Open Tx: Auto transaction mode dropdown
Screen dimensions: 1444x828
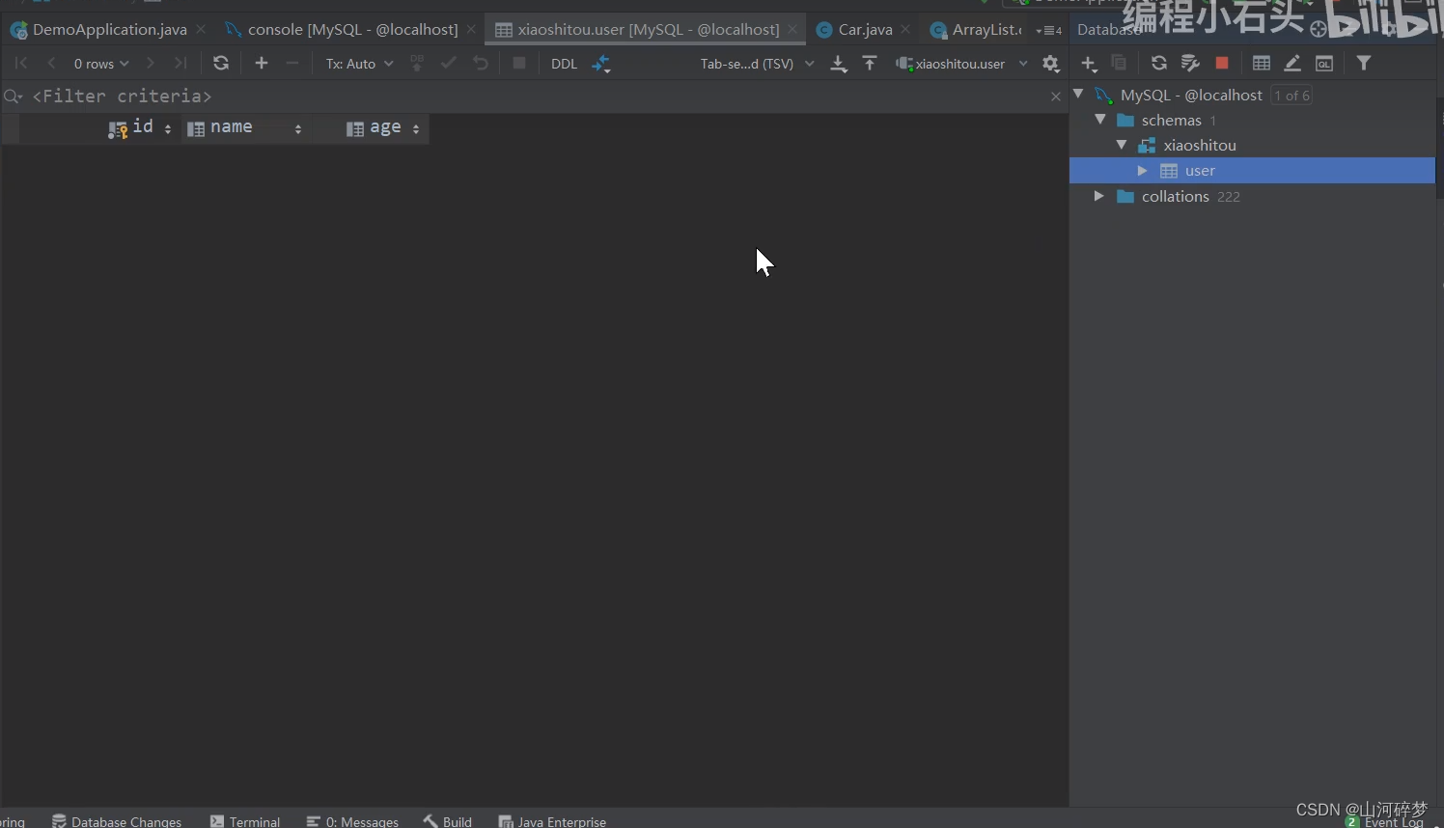[x=359, y=64]
